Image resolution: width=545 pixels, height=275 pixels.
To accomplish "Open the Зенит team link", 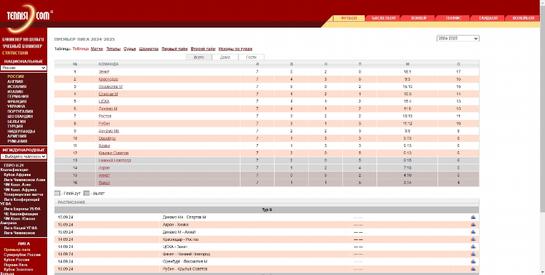I will click(x=104, y=72).
